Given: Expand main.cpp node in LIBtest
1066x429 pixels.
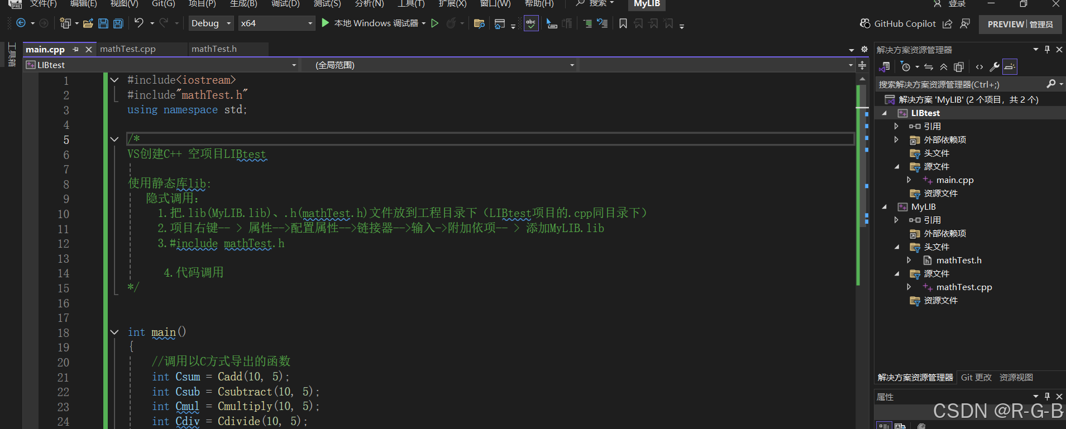Looking at the screenshot, I should 909,180.
